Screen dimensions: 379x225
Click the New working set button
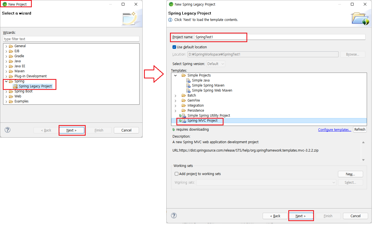click(350, 174)
